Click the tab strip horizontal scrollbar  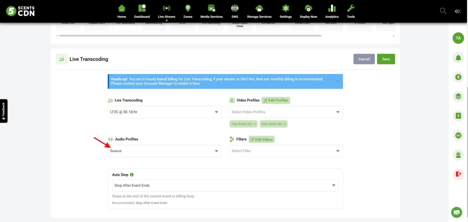190,36
